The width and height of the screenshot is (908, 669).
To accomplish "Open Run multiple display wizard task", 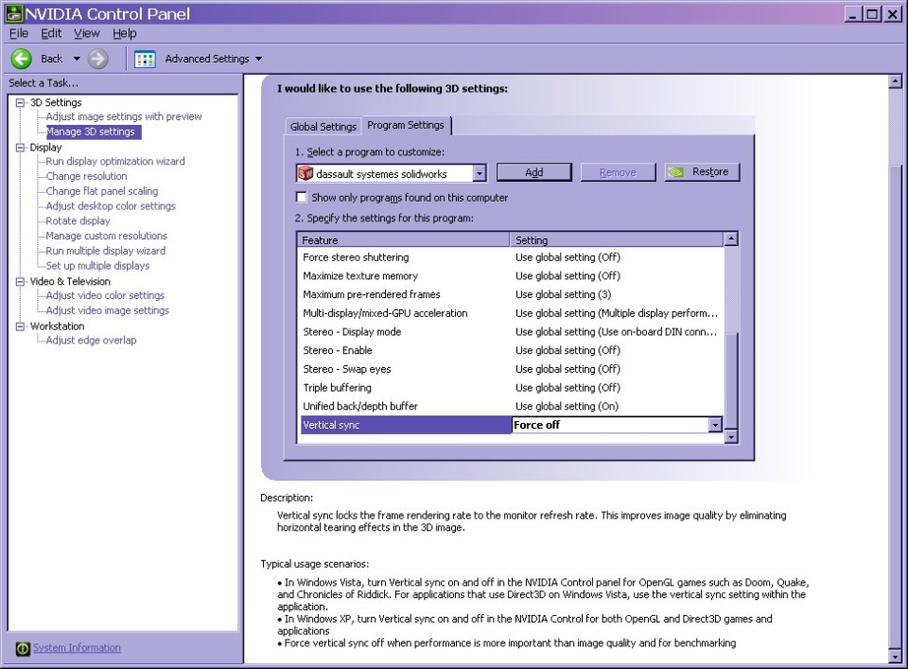I will pos(105,251).
